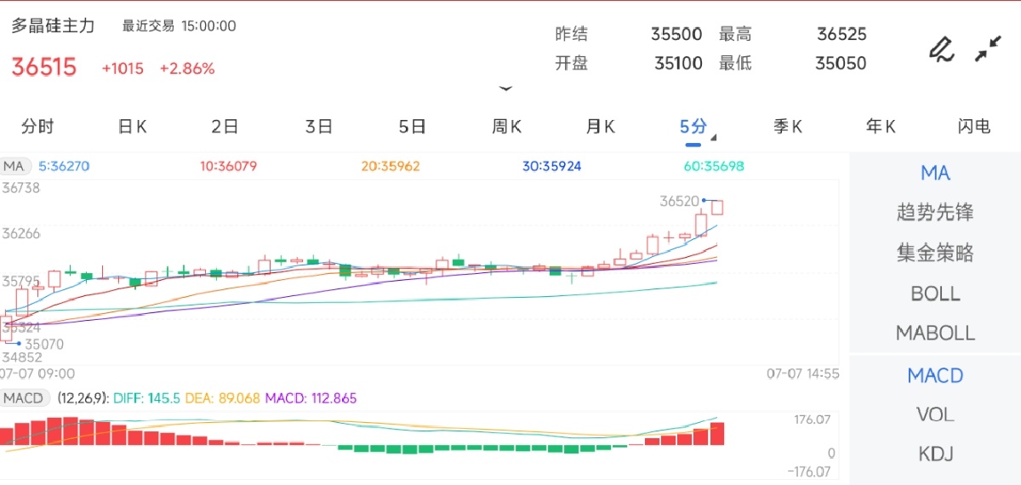
Task: Select the MA main indicator
Action: [935, 174]
